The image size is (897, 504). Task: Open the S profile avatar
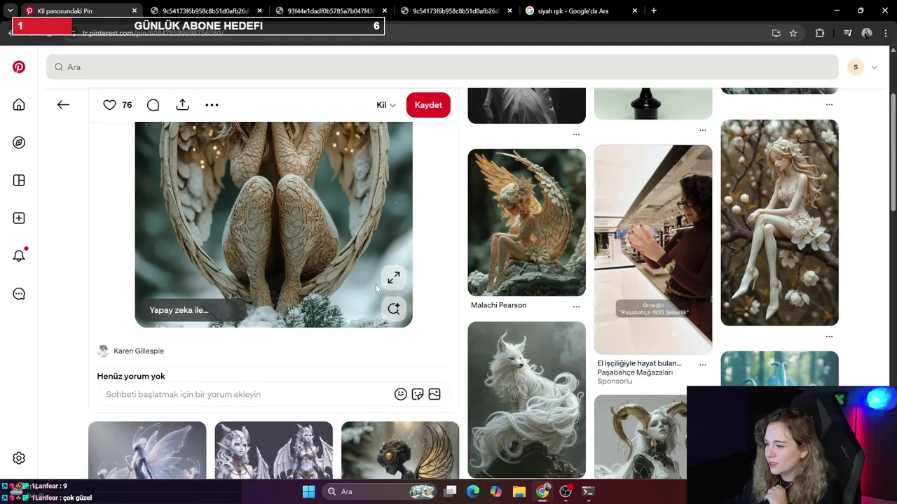click(x=855, y=67)
